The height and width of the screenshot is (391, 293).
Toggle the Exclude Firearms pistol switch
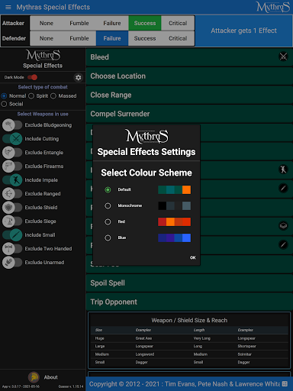click(x=12, y=166)
